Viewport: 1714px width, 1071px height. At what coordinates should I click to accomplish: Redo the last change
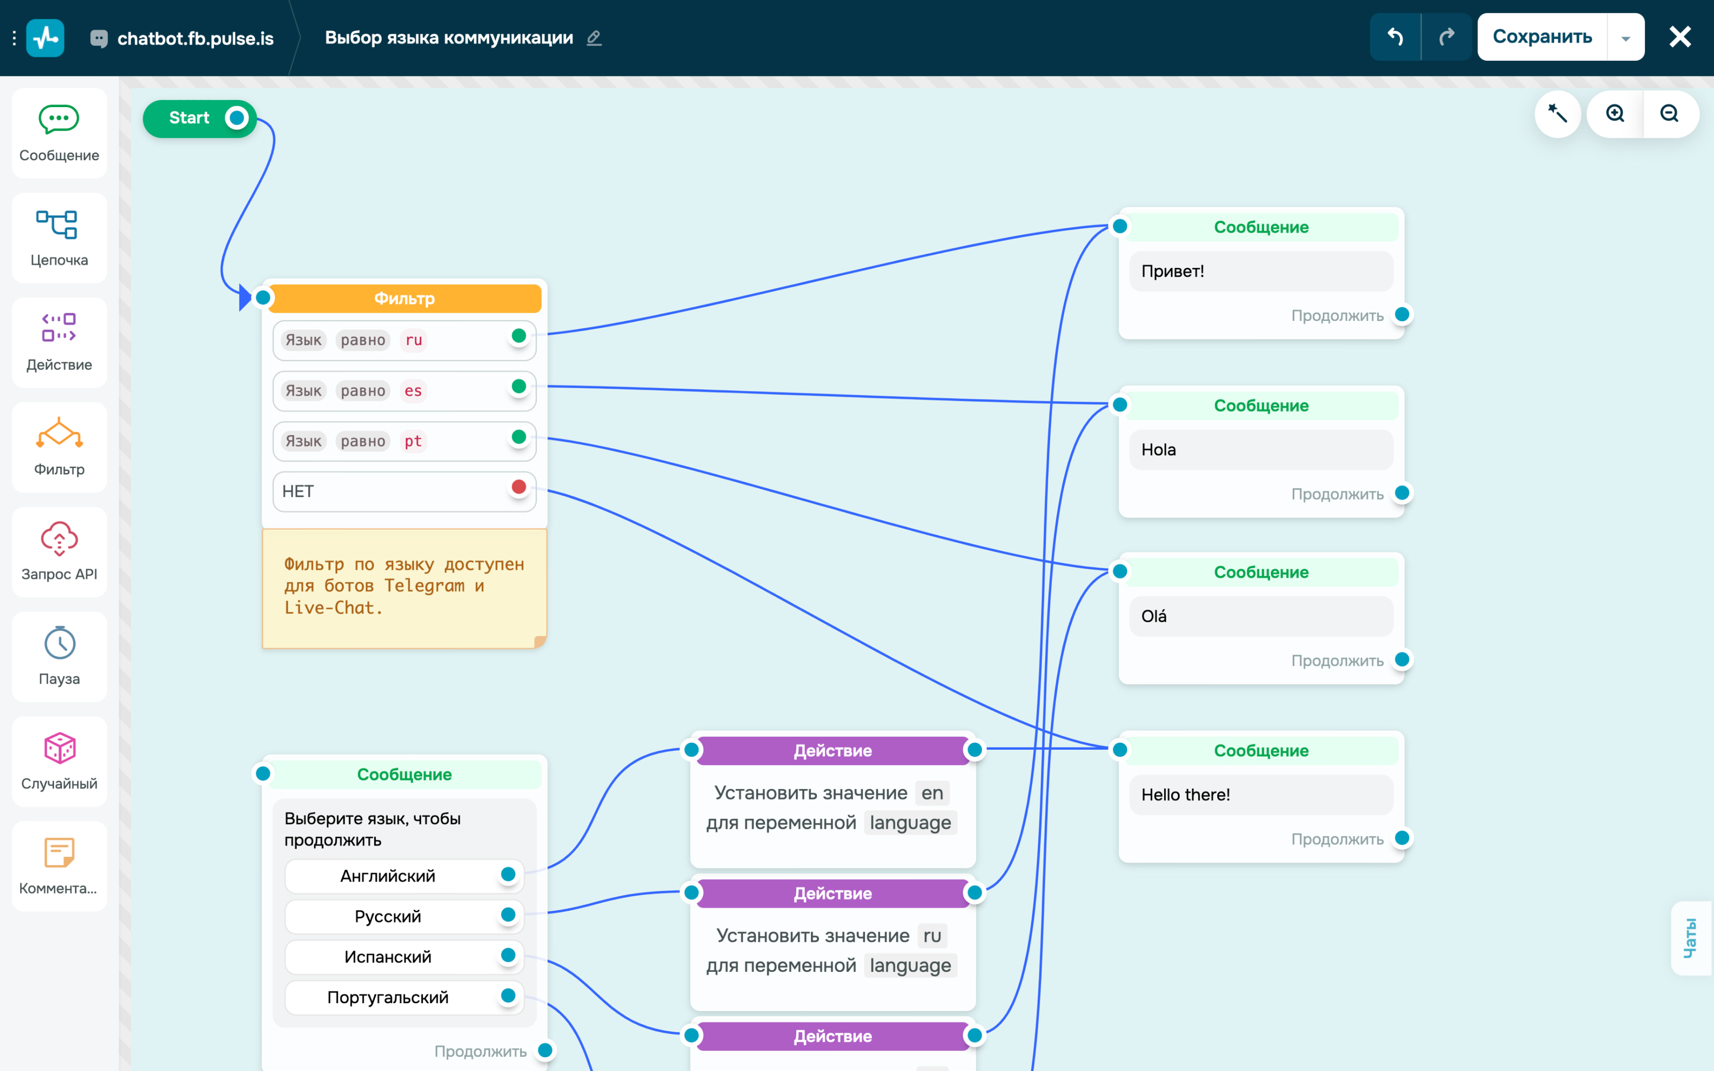tap(1447, 37)
